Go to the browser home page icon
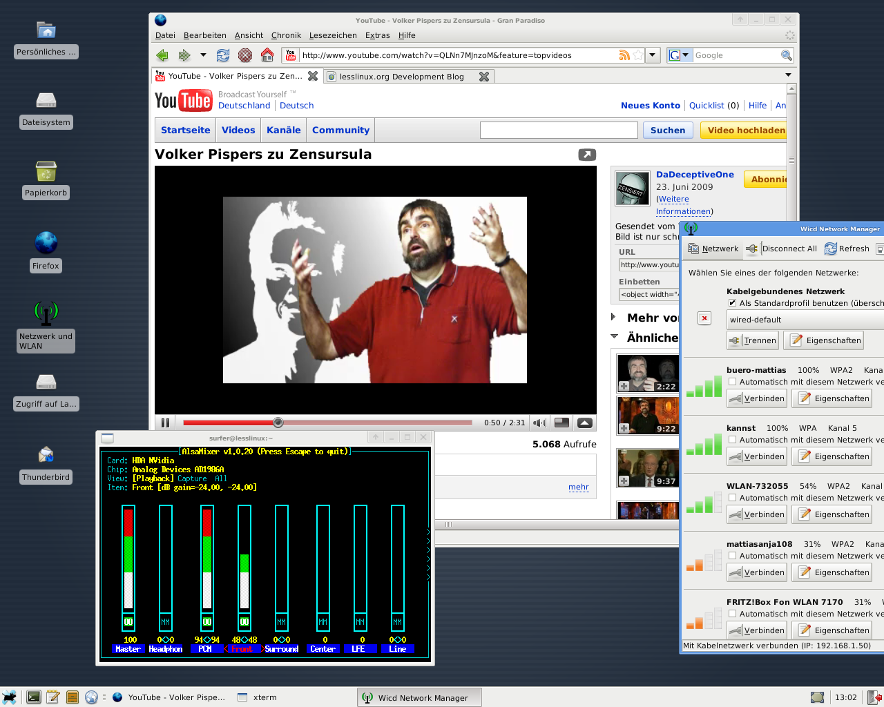Viewport: 884px width, 707px height. point(267,55)
